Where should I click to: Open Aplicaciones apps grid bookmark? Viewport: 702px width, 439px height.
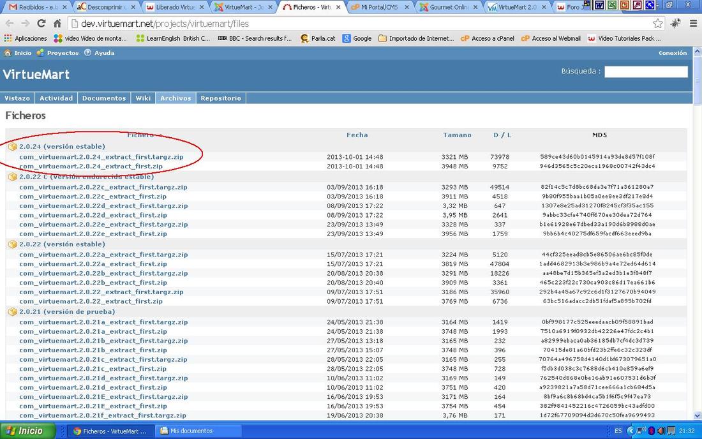[x=26, y=38]
